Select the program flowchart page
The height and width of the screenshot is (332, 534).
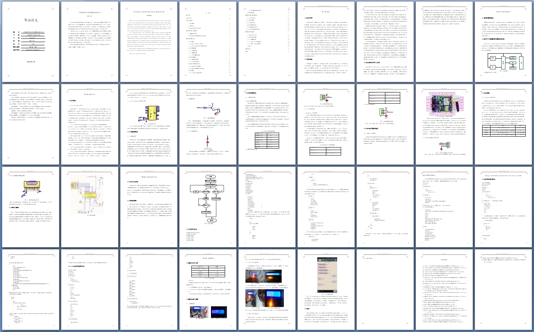(x=208, y=207)
